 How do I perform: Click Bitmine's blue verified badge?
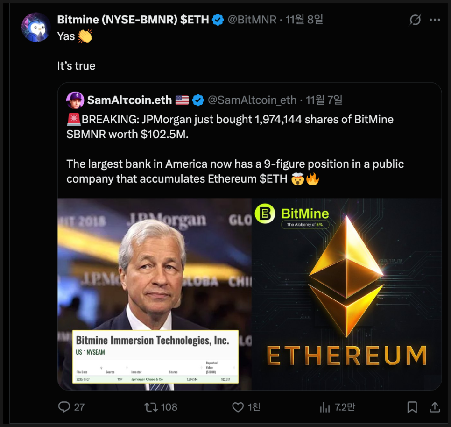(x=218, y=20)
